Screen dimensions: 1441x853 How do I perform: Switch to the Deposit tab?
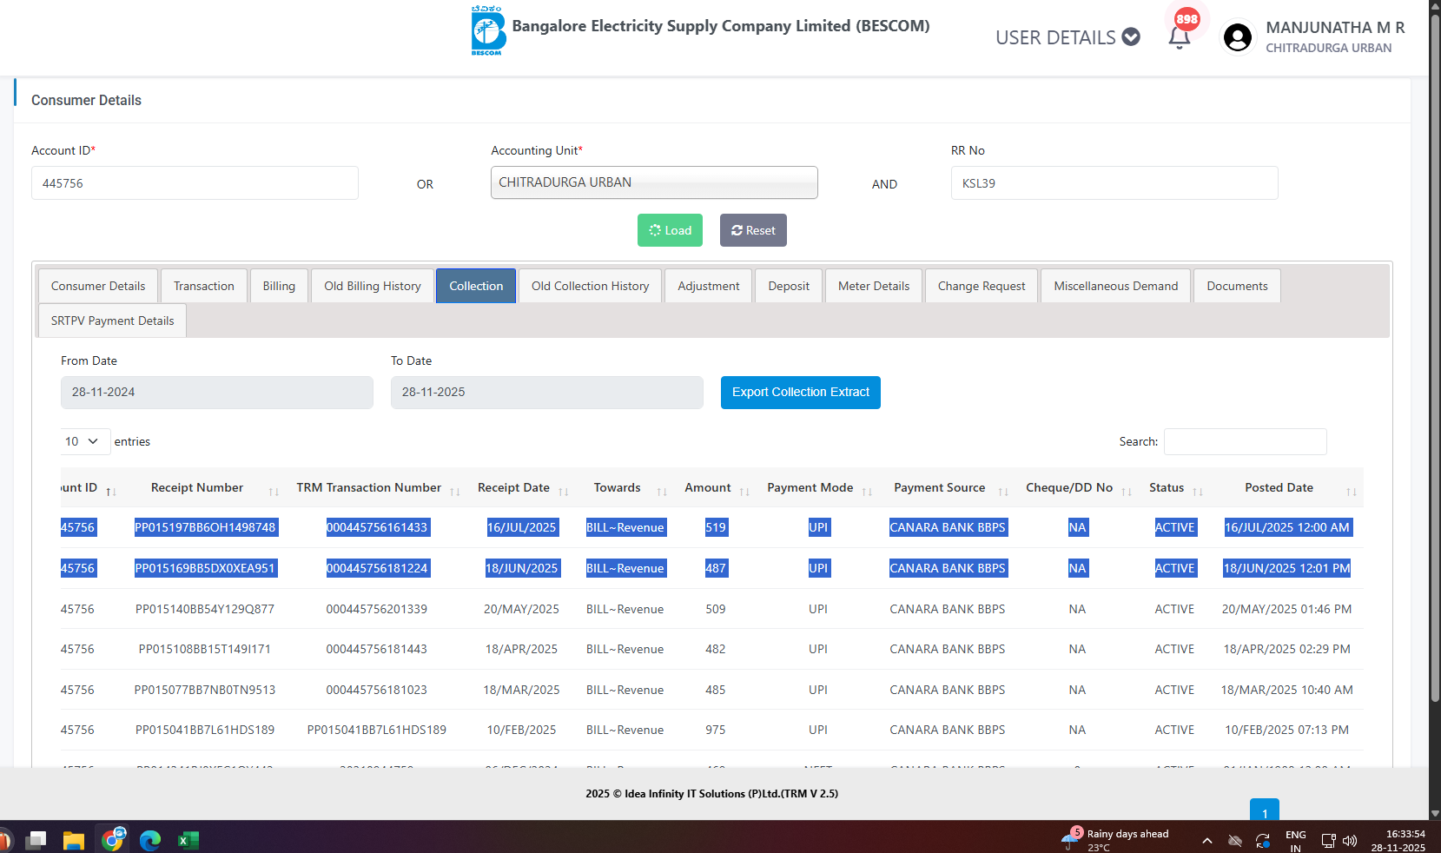789,286
